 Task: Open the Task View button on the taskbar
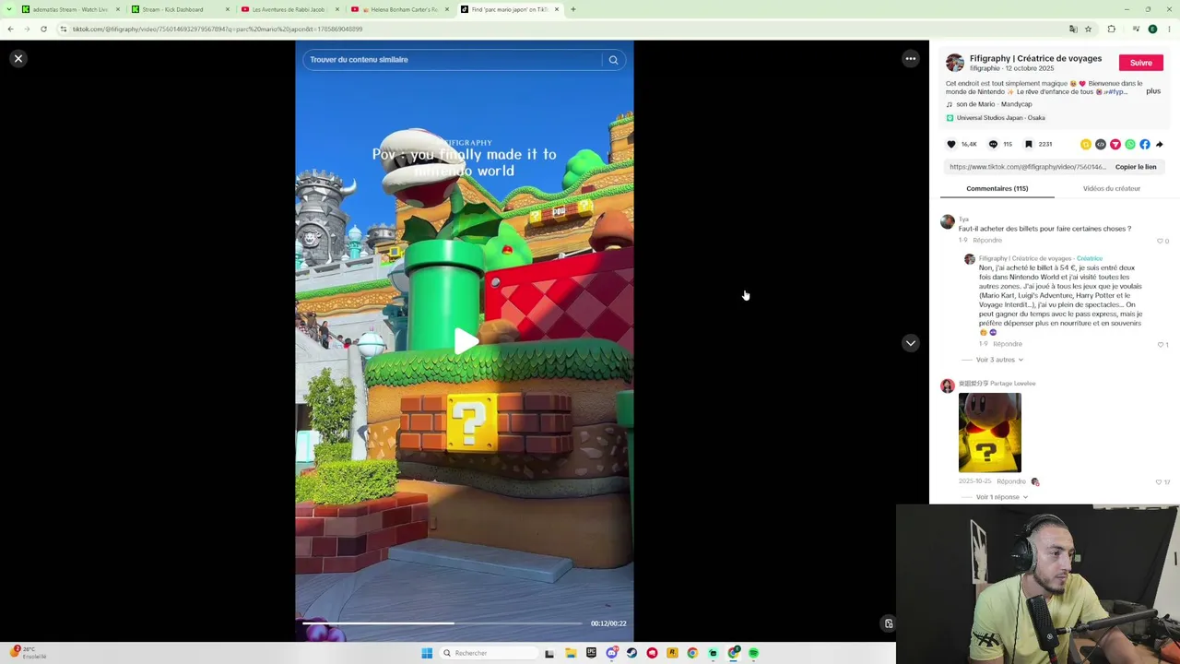coord(549,653)
